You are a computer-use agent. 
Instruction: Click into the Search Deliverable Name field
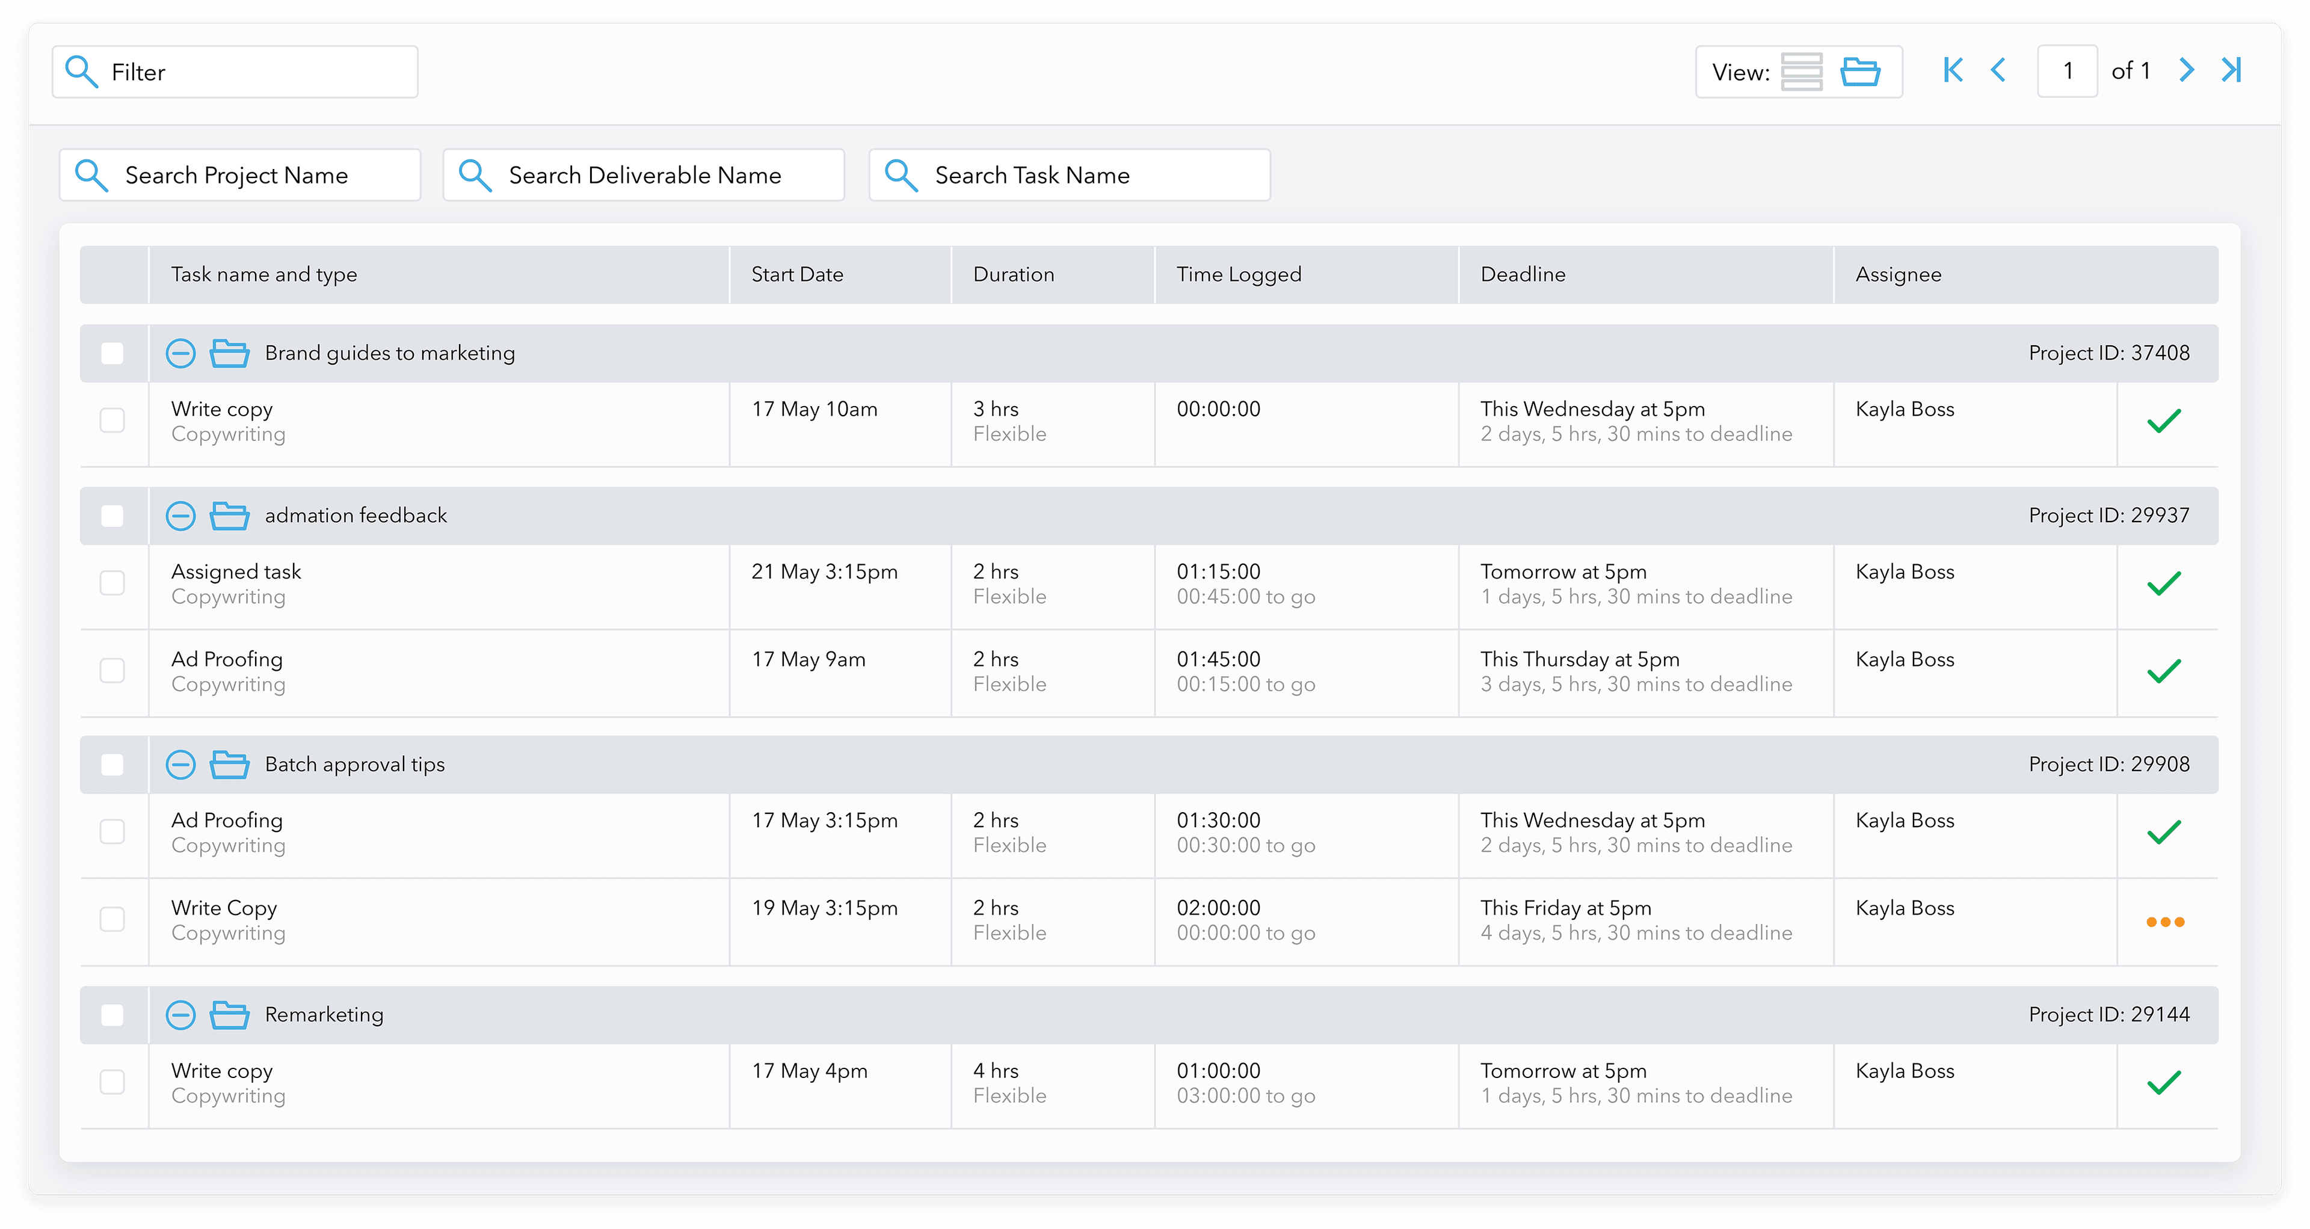[644, 175]
